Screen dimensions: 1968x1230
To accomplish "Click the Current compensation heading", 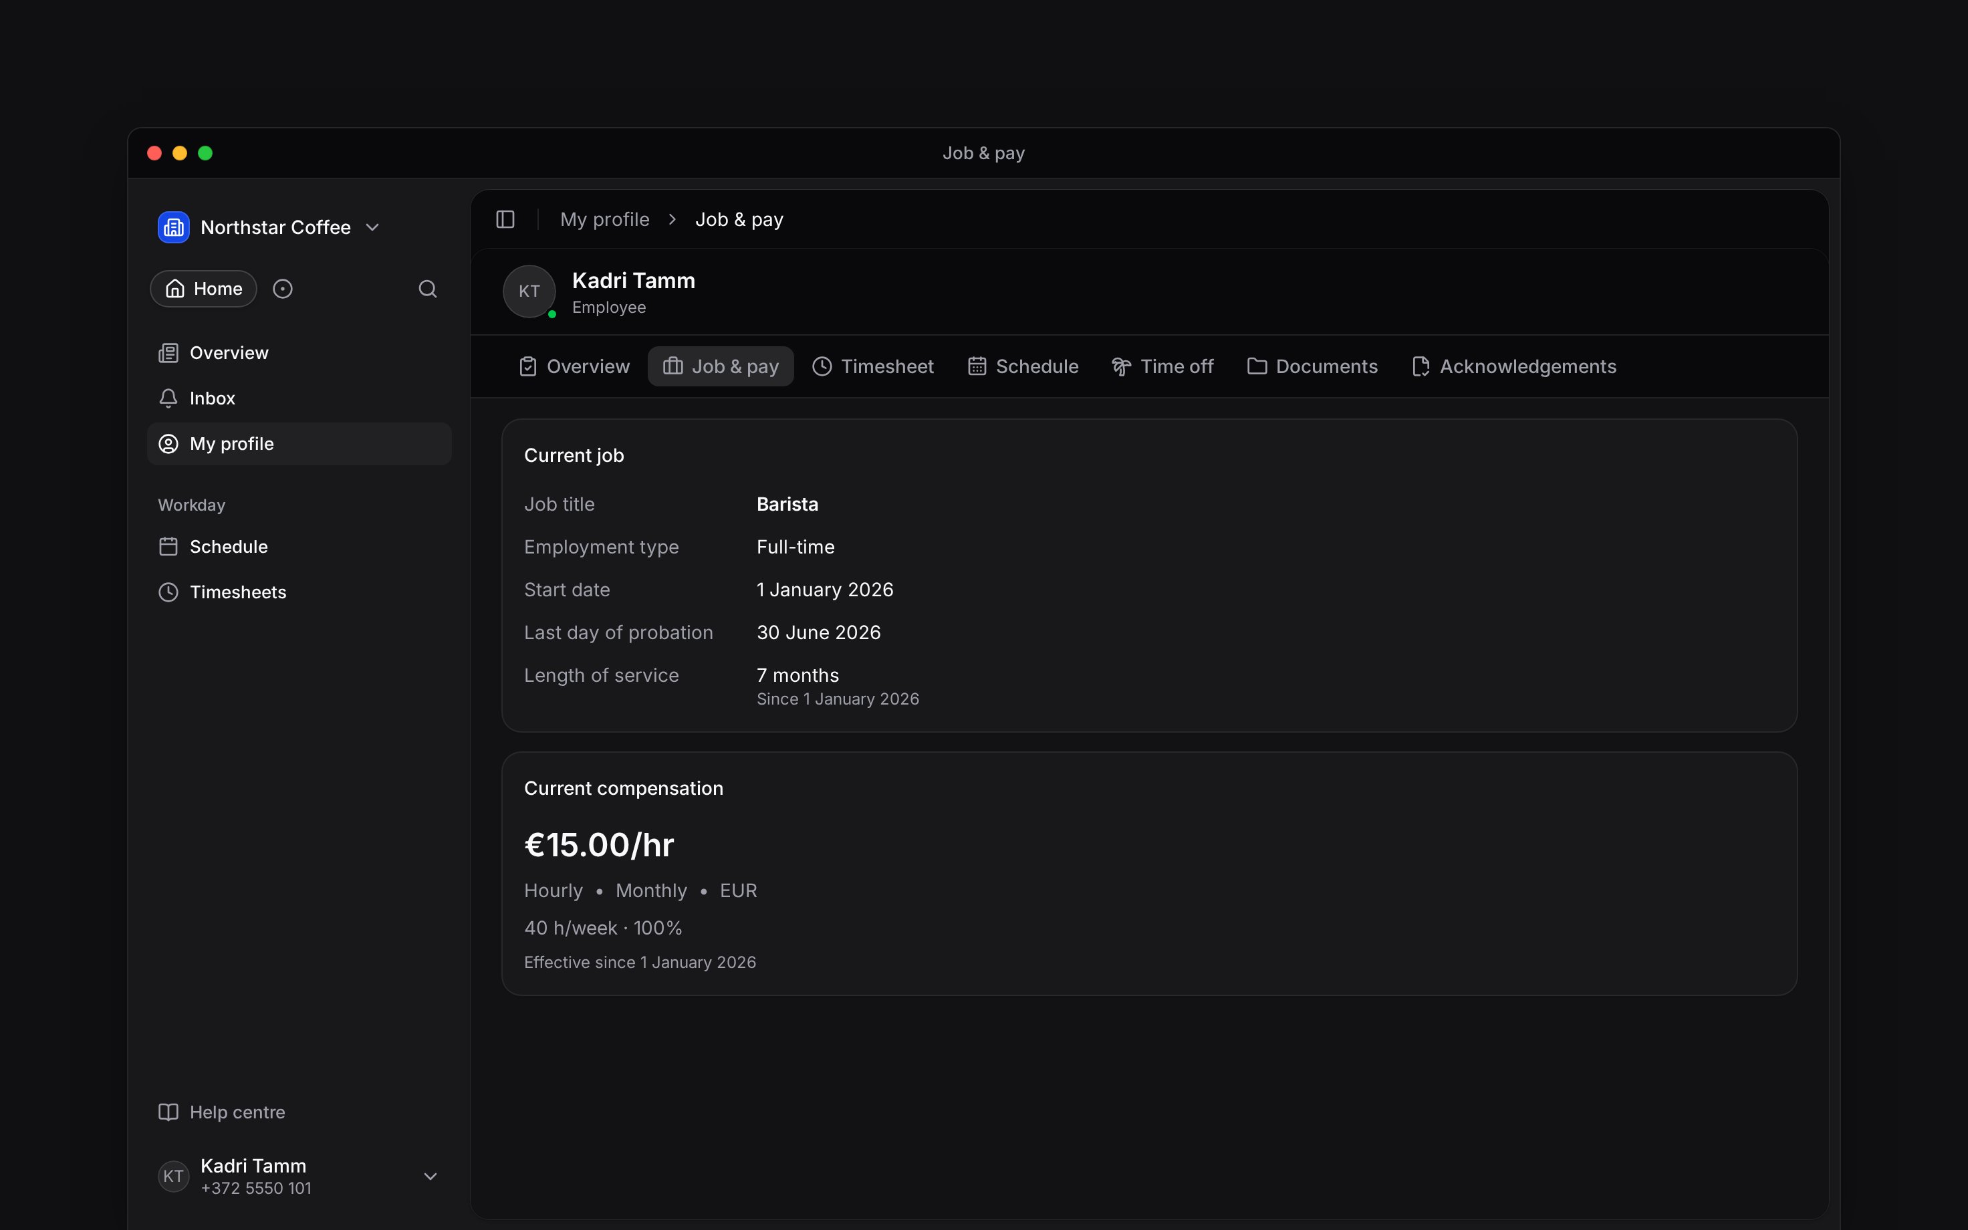I will pyautogui.click(x=624, y=789).
